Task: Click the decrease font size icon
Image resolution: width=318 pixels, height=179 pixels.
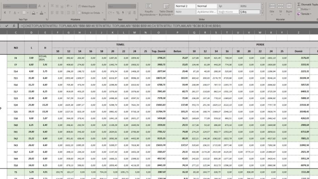Action: click(45, 6)
